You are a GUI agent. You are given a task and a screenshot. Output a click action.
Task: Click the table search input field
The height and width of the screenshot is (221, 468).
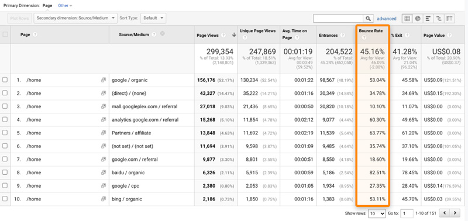point(338,19)
